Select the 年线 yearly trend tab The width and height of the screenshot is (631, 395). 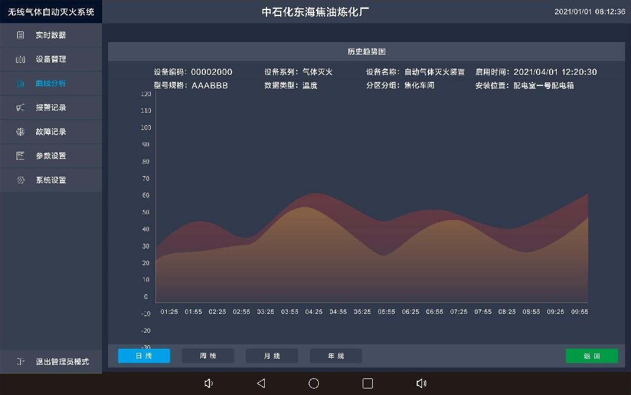click(x=336, y=356)
